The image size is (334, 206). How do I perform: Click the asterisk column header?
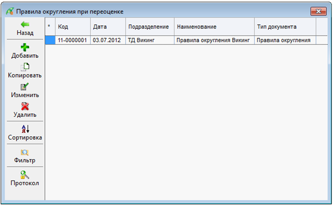click(50, 27)
